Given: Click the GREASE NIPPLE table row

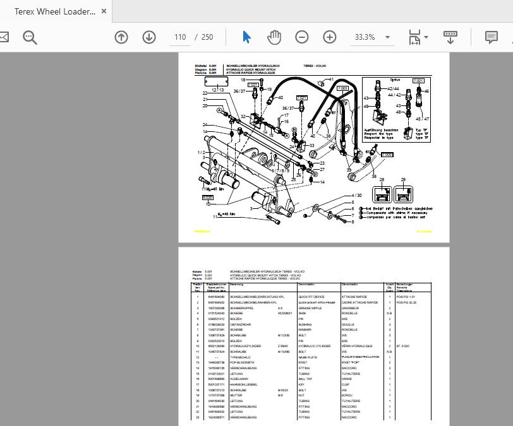Looking at the screenshot, I should click(311, 308).
